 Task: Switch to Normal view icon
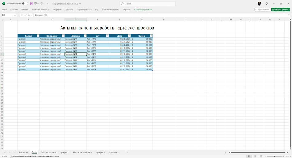tap(249, 156)
